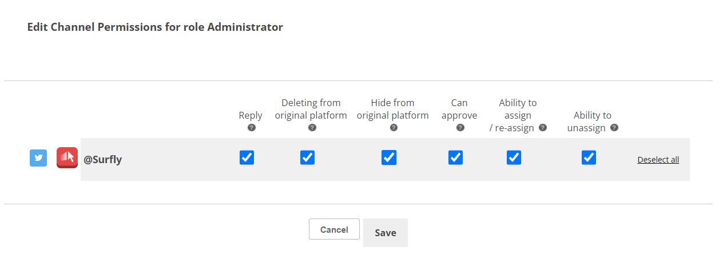Open the Reply help question mark
The image size is (723, 255).
pyautogui.click(x=251, y=128)
